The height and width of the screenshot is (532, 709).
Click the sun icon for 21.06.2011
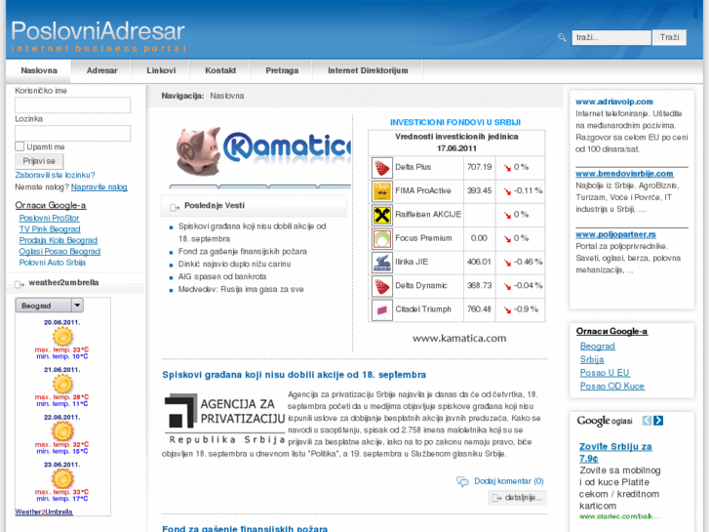[62, 384]
